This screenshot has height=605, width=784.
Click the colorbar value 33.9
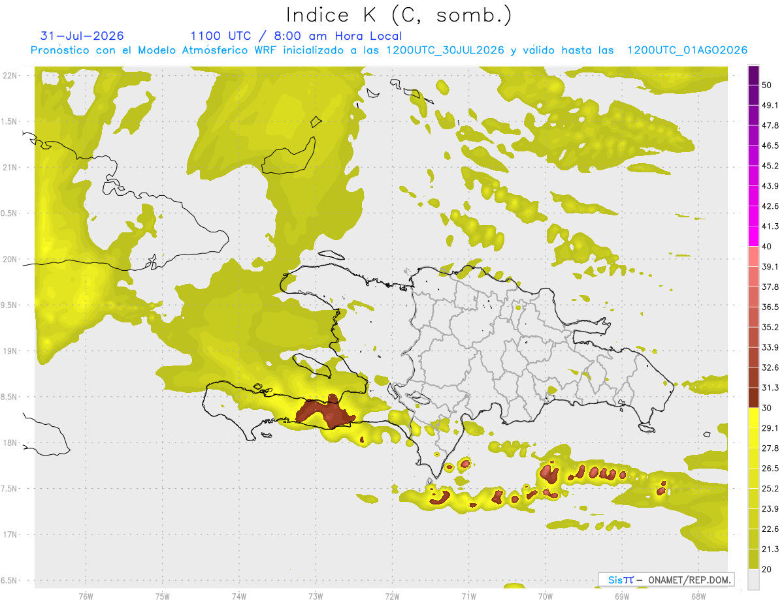point(770,347)
